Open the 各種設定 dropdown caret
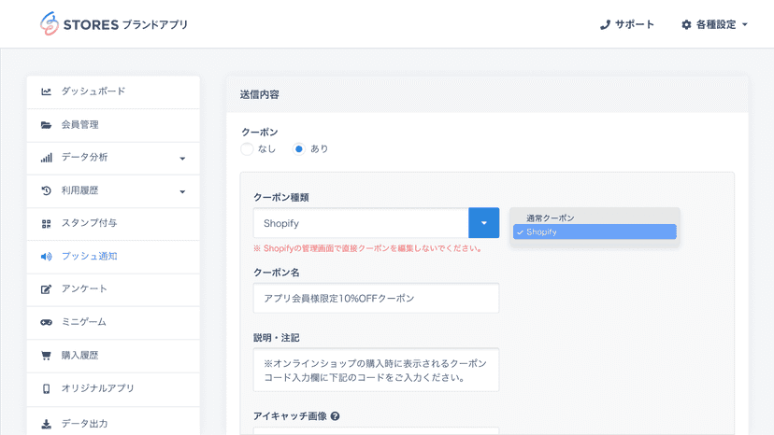774x435 pixels. tap(745, 24)
